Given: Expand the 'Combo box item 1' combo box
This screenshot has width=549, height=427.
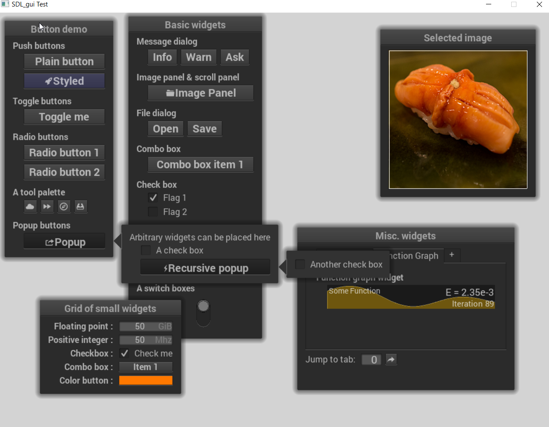Looking at the screenshot, I should coord(201,164).
